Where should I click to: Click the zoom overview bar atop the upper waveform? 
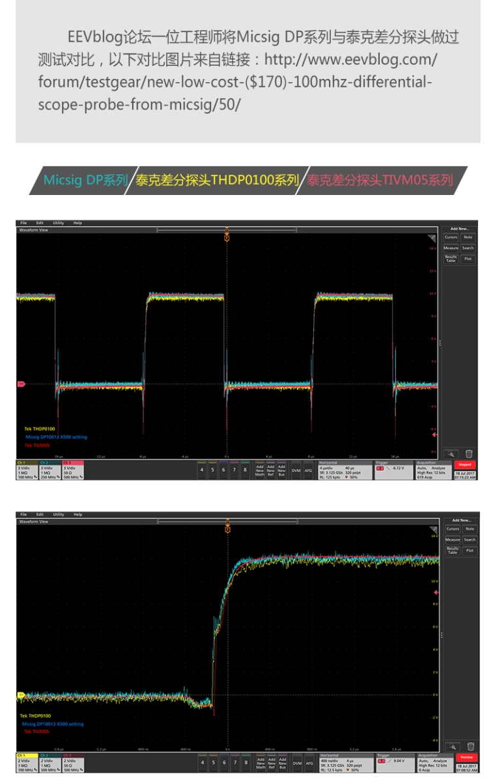pyautogui.click(x=227, y=230)
